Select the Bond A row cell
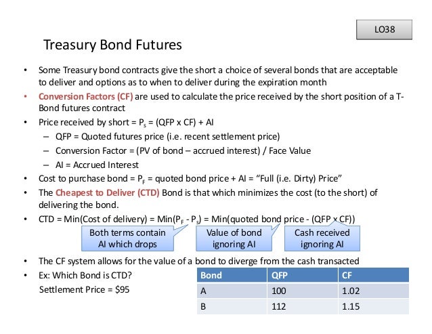Screen dimensions: 432x334 [232, 291]
